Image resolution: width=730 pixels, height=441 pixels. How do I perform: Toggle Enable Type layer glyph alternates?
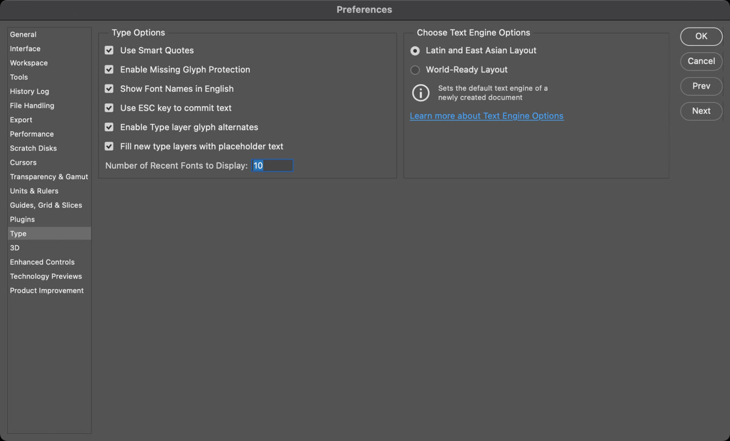click(109, 127)
